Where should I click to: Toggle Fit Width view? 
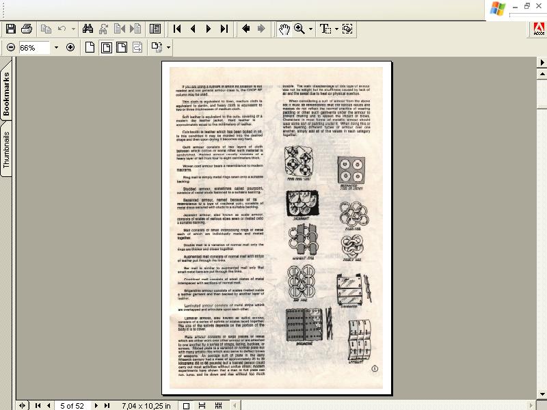(x=122, y=47)
